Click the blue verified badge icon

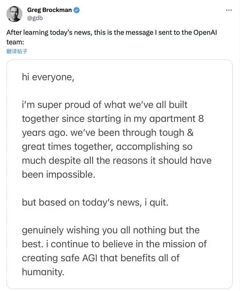pos(77,10)
